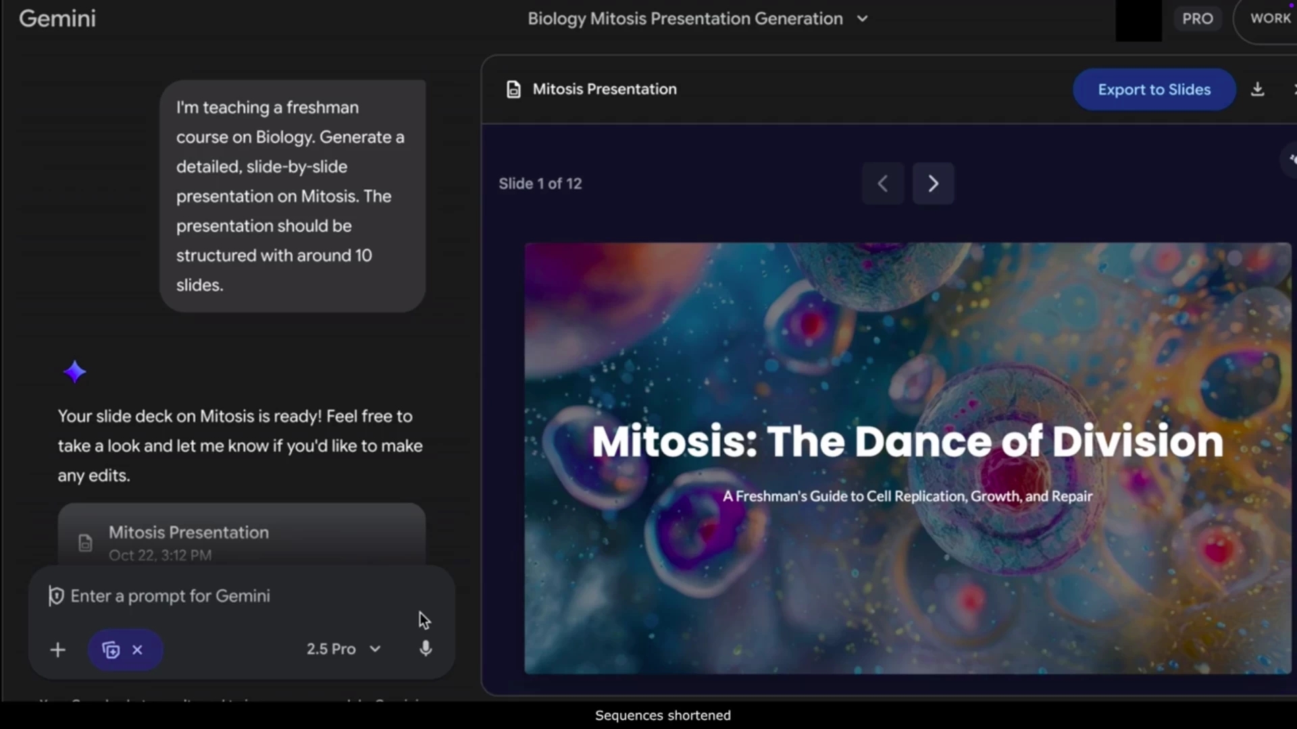Click the Canvas tool chip icon
Screen dimensions: 1297x729
pos(111,649)
